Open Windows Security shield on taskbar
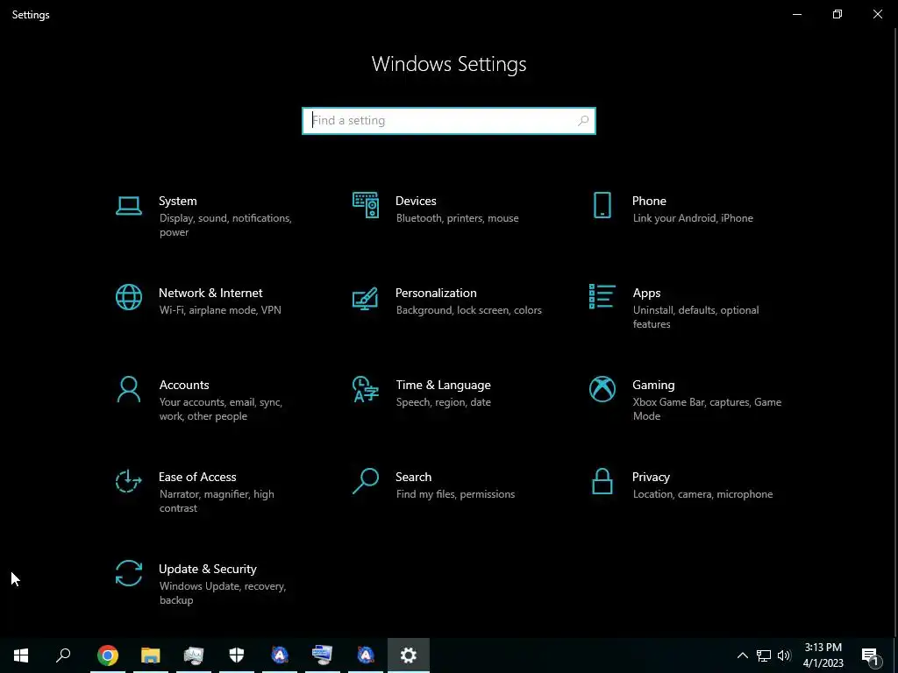This screenshot has height=673, width=898. pos(237,655)
